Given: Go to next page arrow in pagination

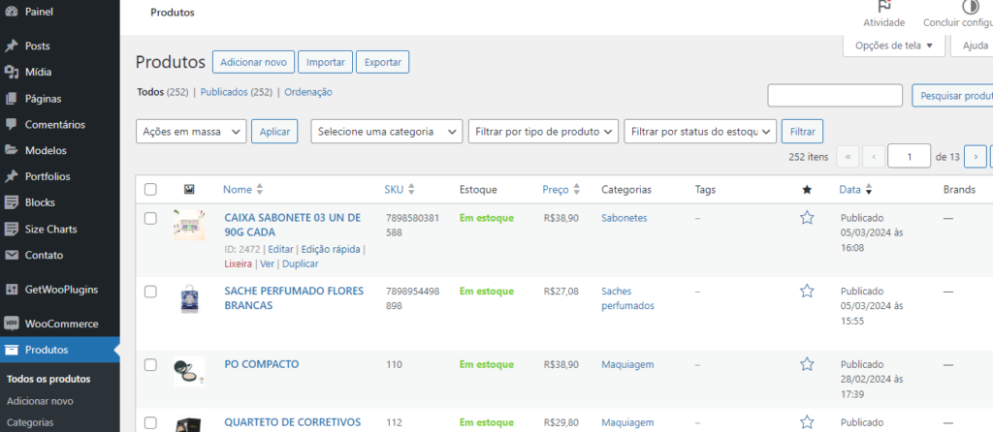Looking at the screenshot, I should pyautogui.click(x=976, y=156).
